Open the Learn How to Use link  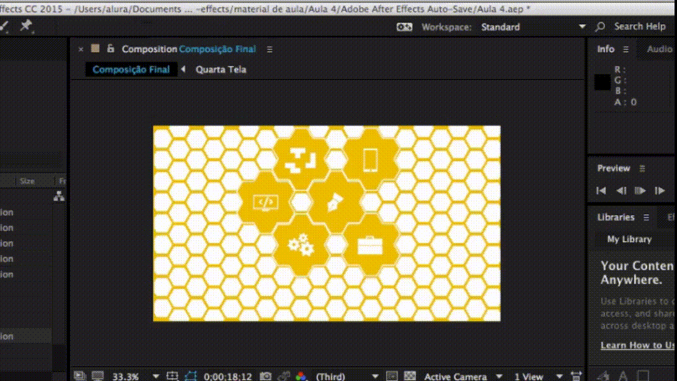point(637,345)
